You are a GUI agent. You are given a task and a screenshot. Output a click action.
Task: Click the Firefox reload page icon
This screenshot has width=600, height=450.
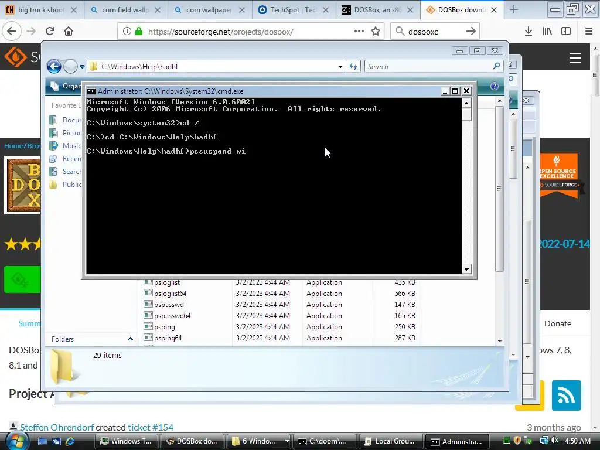50,32
